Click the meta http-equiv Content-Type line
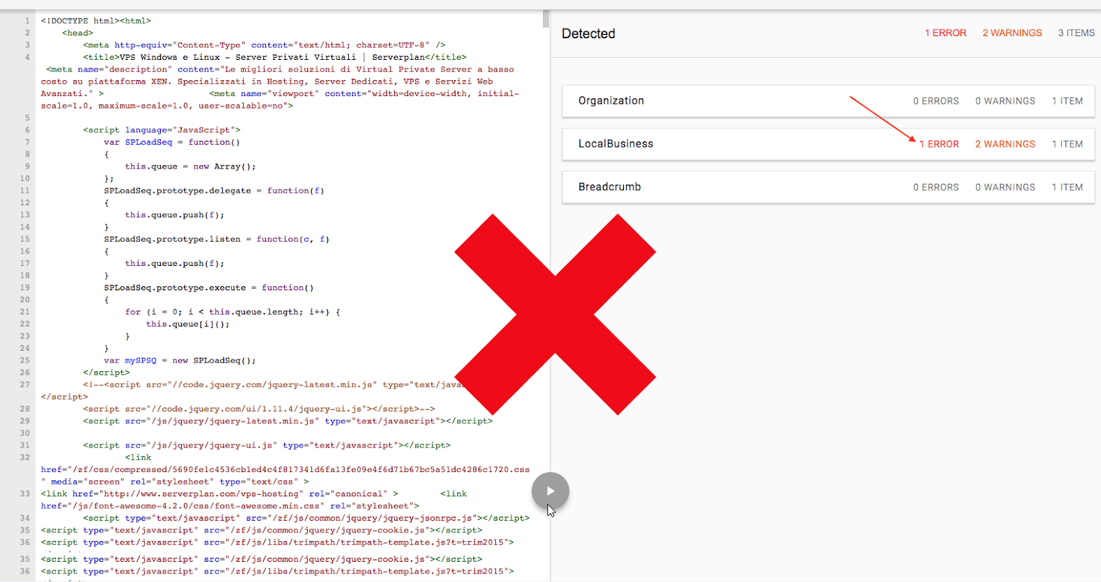Viewport: 1101px width, 582px height. (x=264, y=45)
